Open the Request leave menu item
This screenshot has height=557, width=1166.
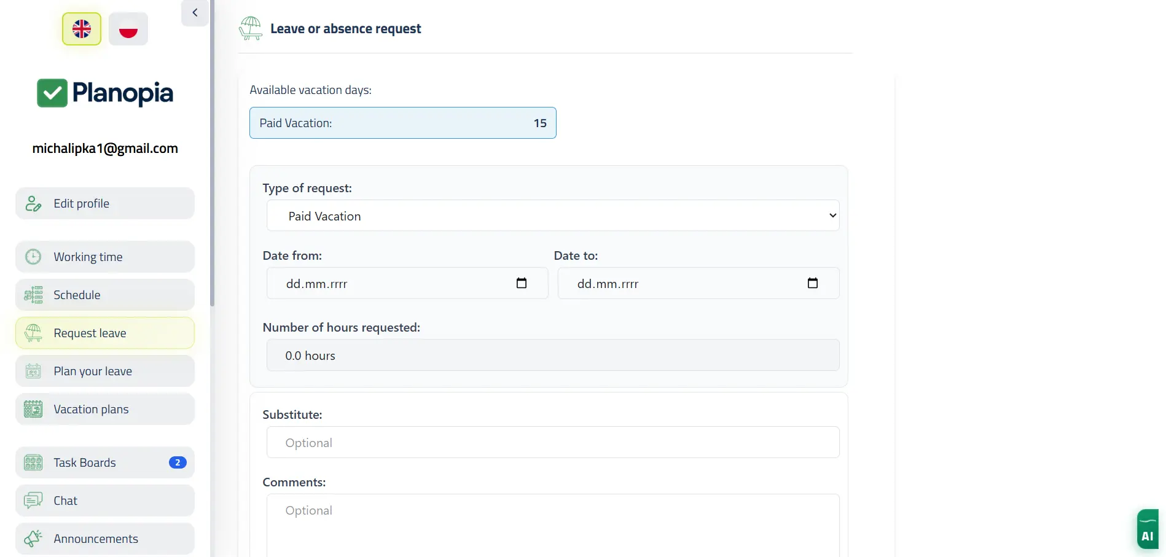click(105, 333)
